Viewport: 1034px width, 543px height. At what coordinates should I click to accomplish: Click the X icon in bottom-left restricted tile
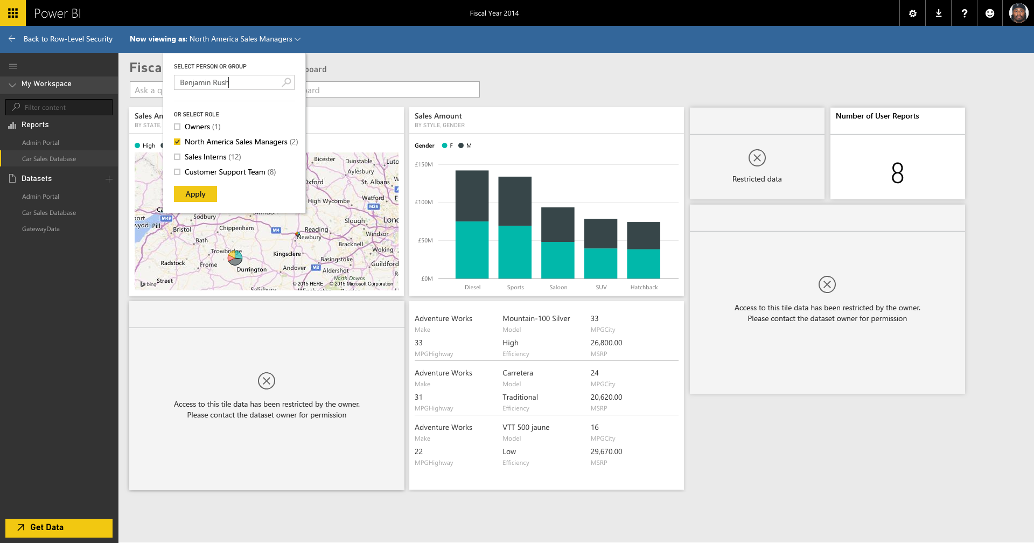[x=267, y=381]
